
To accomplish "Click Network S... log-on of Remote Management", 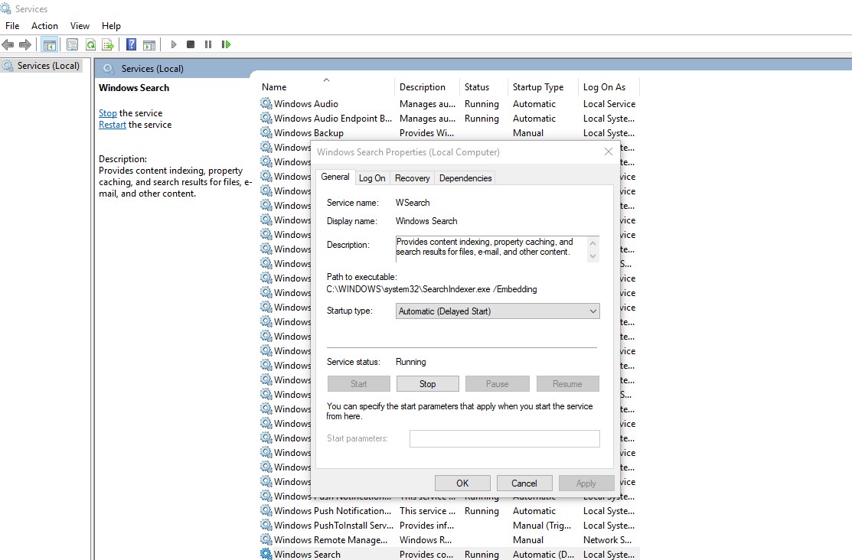I will pyautogui.click(x=607, y=540).
